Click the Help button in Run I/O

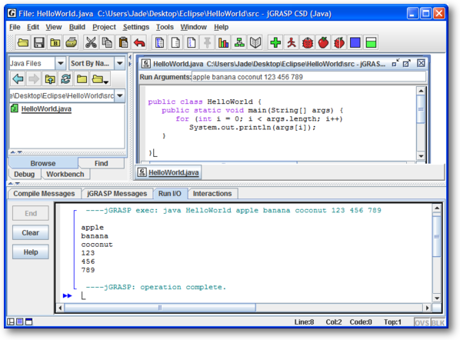[x=31, y=252]
